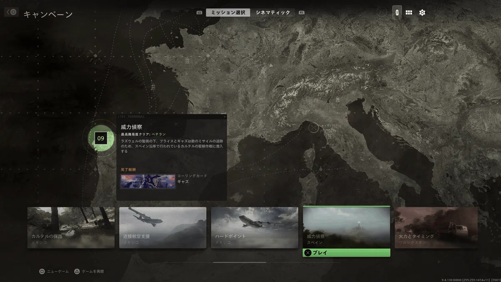Select the 火力とタイミング mission card

tap(436, 228)
